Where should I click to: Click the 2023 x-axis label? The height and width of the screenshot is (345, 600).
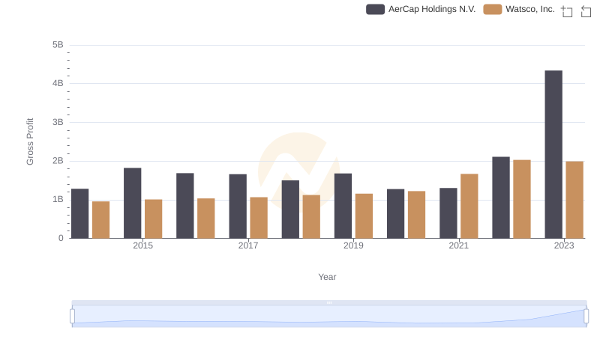(564, 245)
